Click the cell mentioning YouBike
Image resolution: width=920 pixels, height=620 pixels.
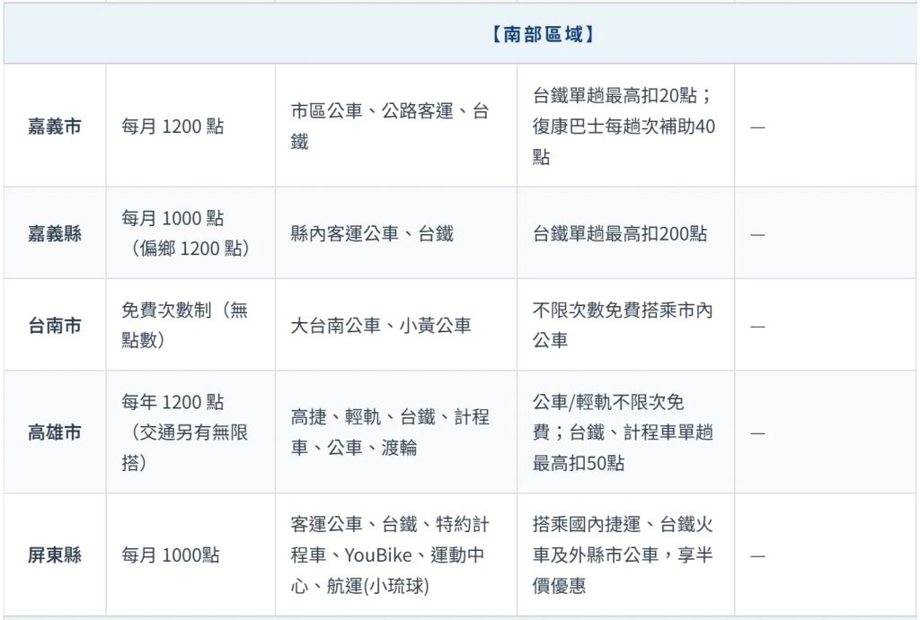coord(390,555)
